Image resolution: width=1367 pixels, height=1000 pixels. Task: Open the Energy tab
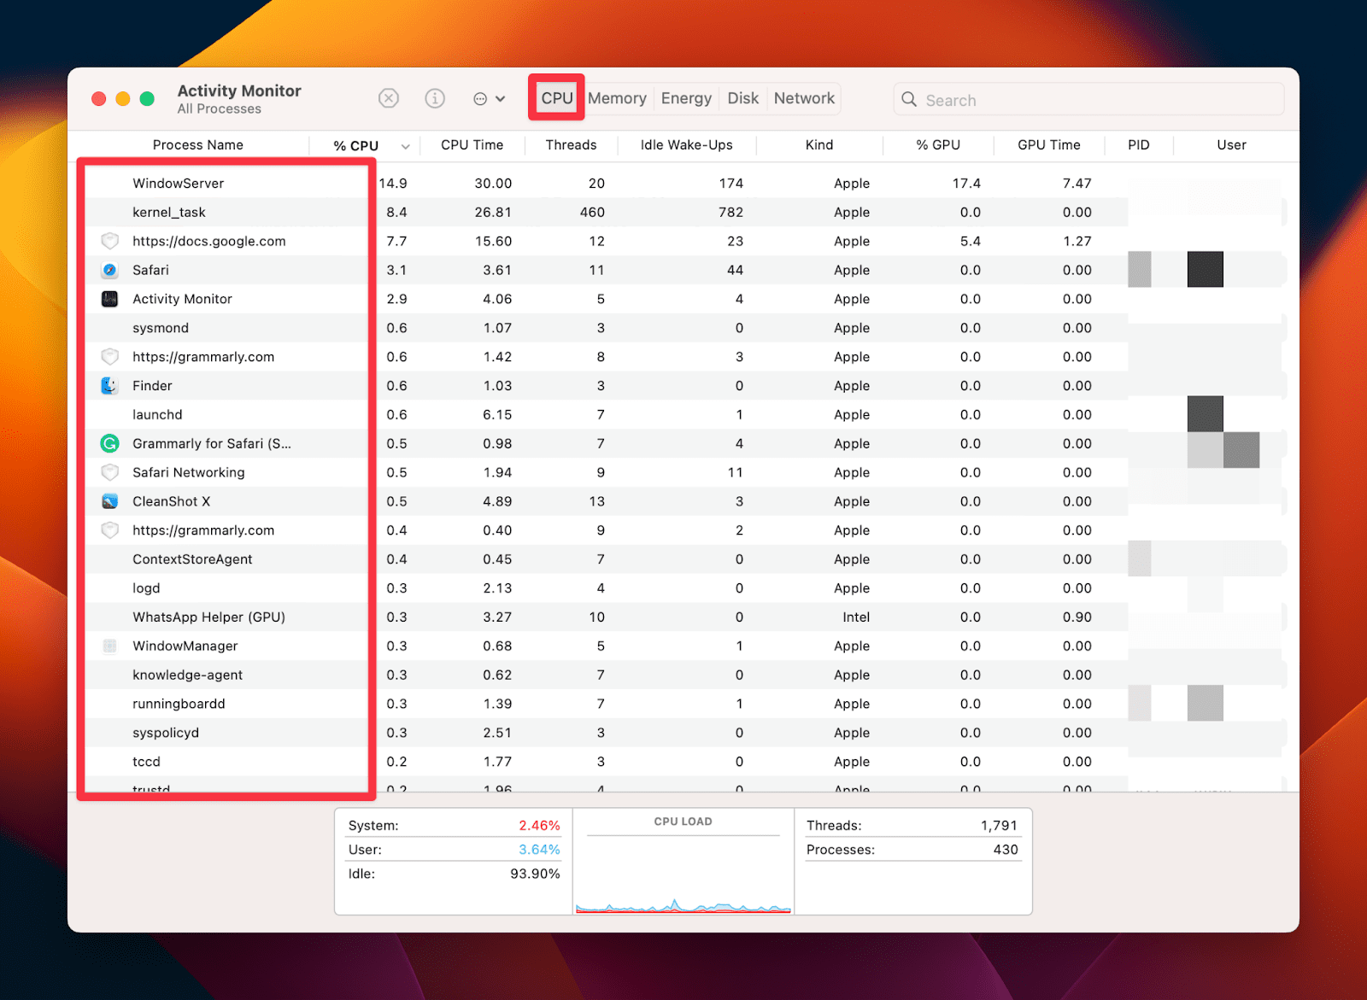coord(686,98)
